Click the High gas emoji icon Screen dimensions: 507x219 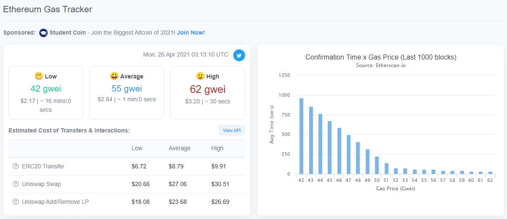click(x=200, y=76)
